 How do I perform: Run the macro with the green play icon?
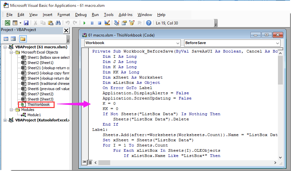pyautogui.click(x=84, y=23)
